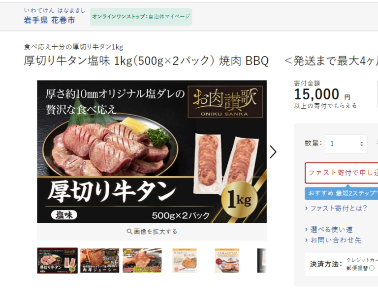Open オンラインワンストップ:自治体マイページ button
Image resolution: width=378 pixels, height=301 pixels.
141,17
